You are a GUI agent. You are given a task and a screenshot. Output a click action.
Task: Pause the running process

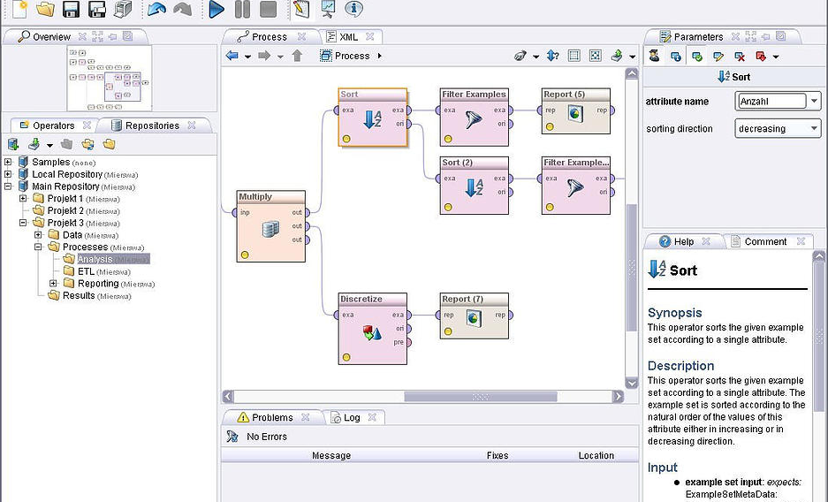242,9
